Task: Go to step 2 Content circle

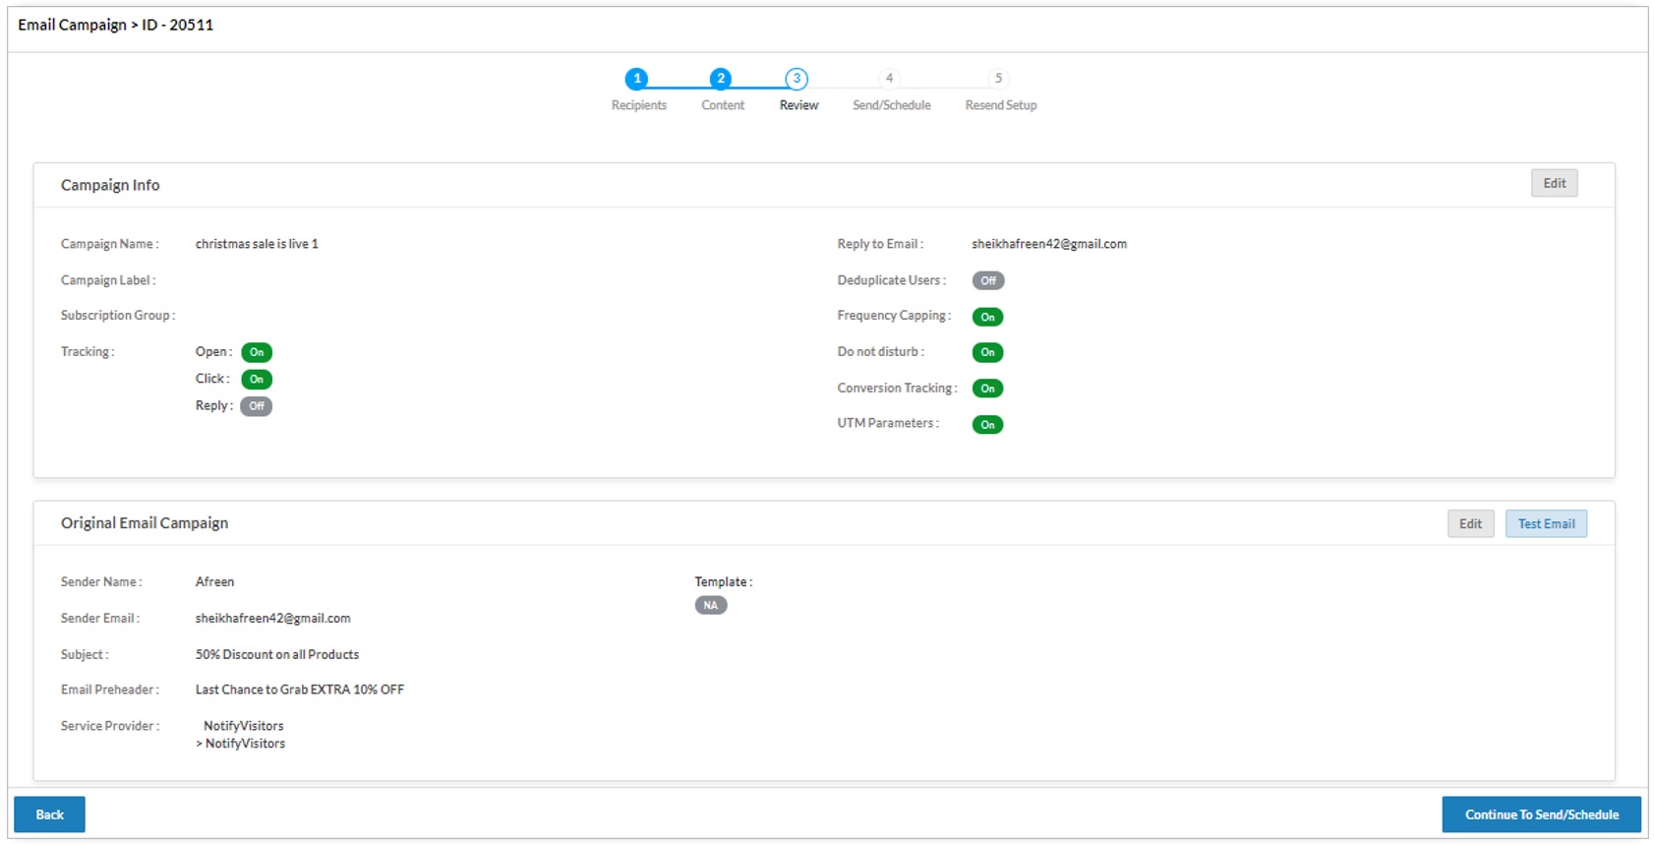Action: [721, 79]
